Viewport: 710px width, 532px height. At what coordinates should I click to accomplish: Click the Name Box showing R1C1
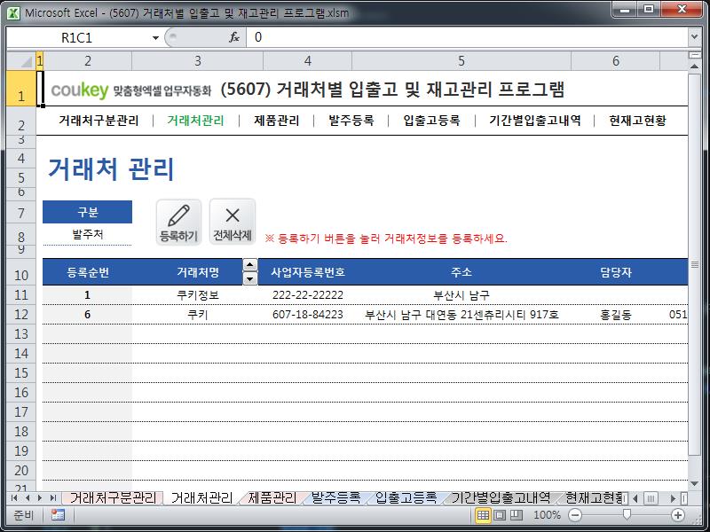(x=77, y=37)
